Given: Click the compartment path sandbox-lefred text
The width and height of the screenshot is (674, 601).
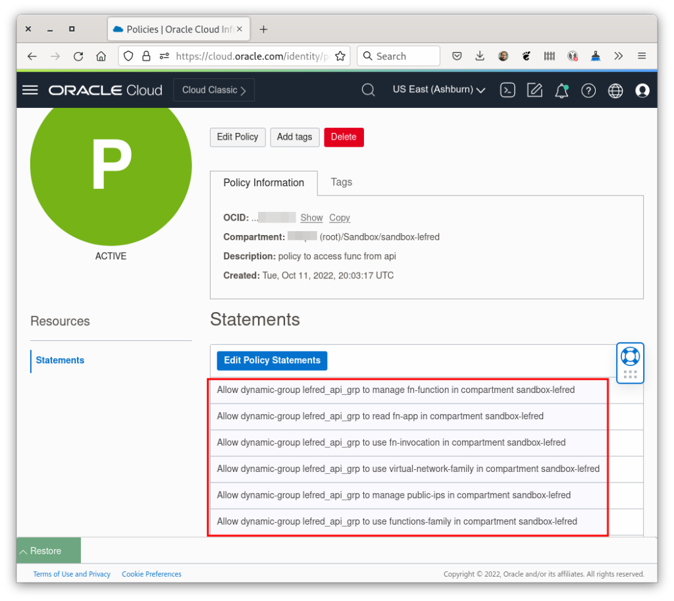Looking at the screenshot, I should 380,237.
